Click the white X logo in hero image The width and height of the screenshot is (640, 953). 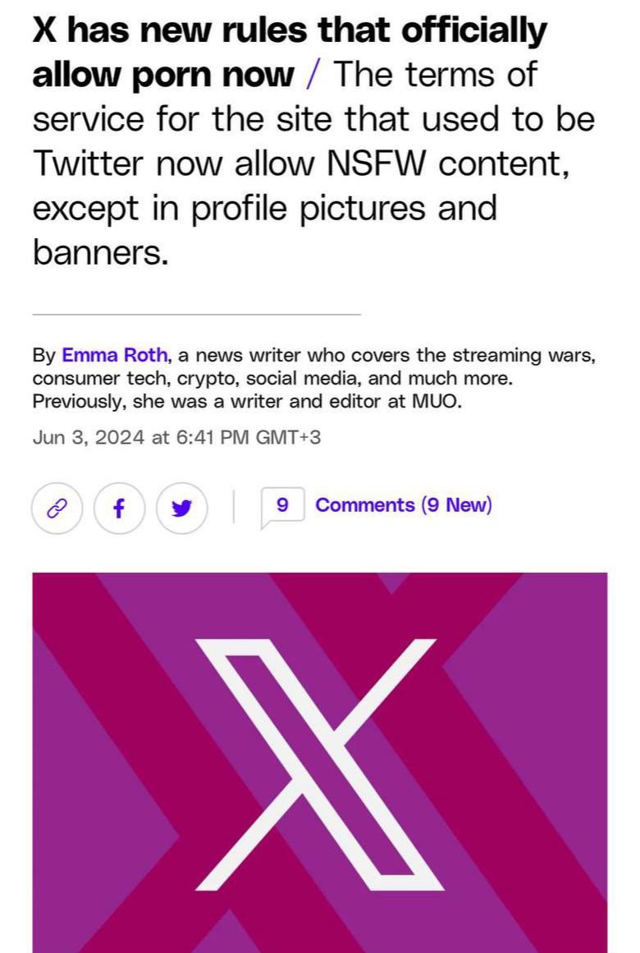tap(320, 764)
